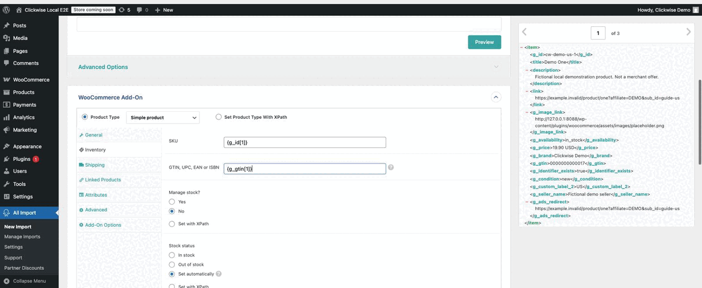Open Users icon in sidebar
This screenshot has height=288, width=702.
(x=6, y=172)
